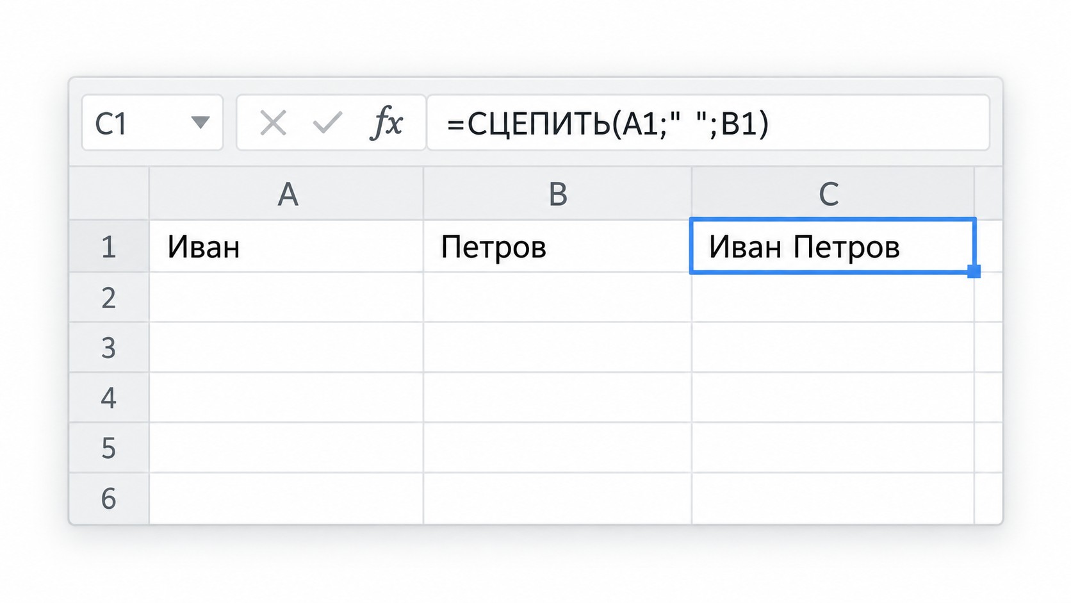Select empty cell A3
This screenshot has width=1071, height=603.
(x=286, y=347)
